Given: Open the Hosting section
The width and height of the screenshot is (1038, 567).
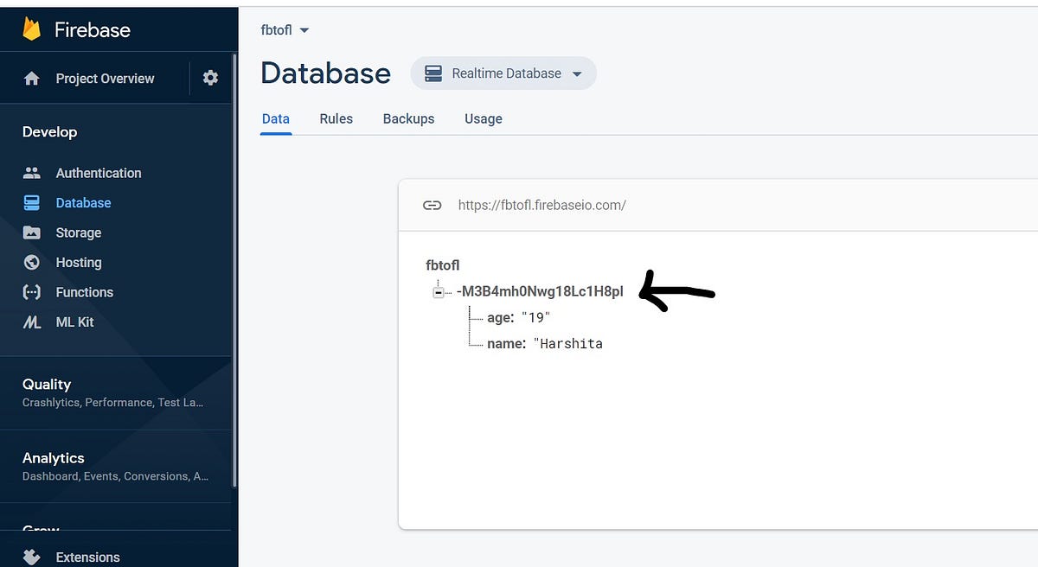Looking at the screenshot, I should [80, 262].
